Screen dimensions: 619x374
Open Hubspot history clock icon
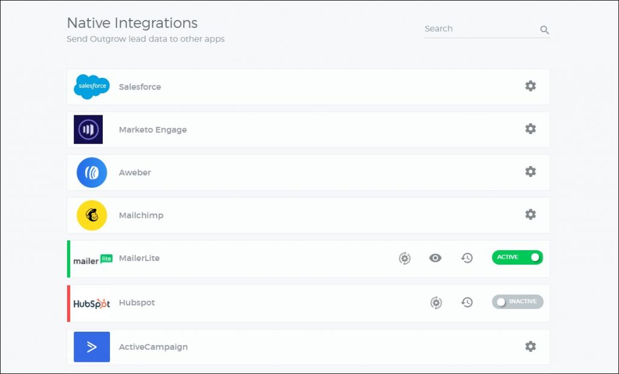pyautogui.click(x=467, y=302)
